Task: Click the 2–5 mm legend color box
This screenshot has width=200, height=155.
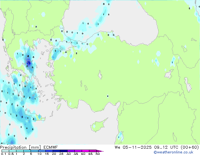Action: point(27,151)
